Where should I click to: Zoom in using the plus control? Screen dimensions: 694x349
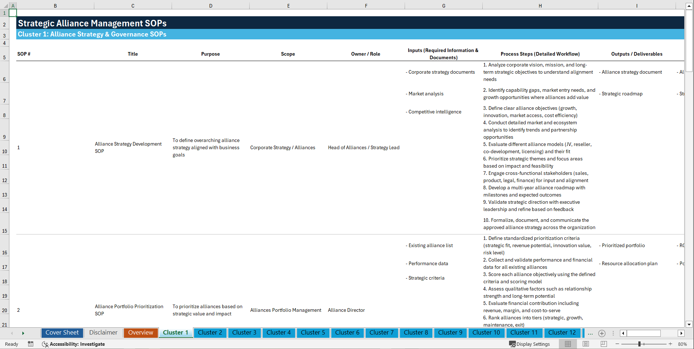(x=671, y=344)
